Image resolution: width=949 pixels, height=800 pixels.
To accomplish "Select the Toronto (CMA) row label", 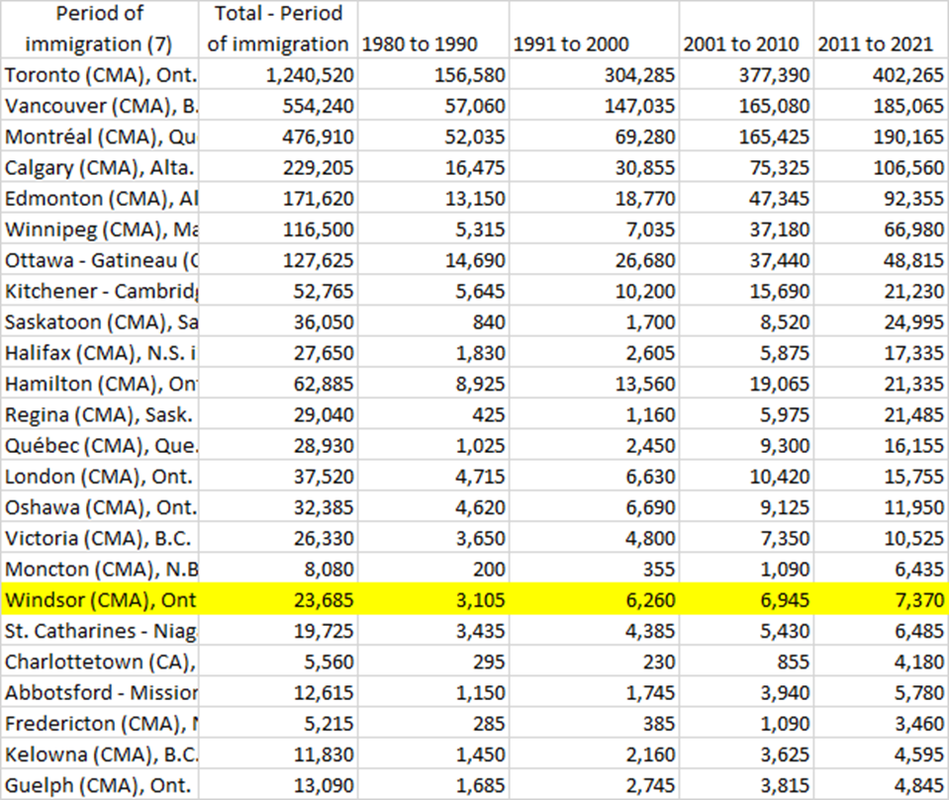I will click(100, 76).
